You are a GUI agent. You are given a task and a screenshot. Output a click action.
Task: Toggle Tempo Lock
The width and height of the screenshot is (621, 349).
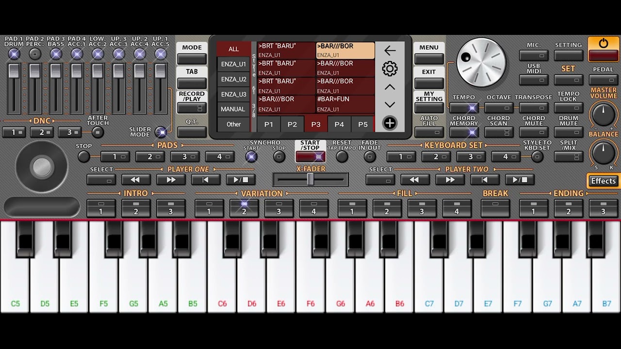click(569, 108)
